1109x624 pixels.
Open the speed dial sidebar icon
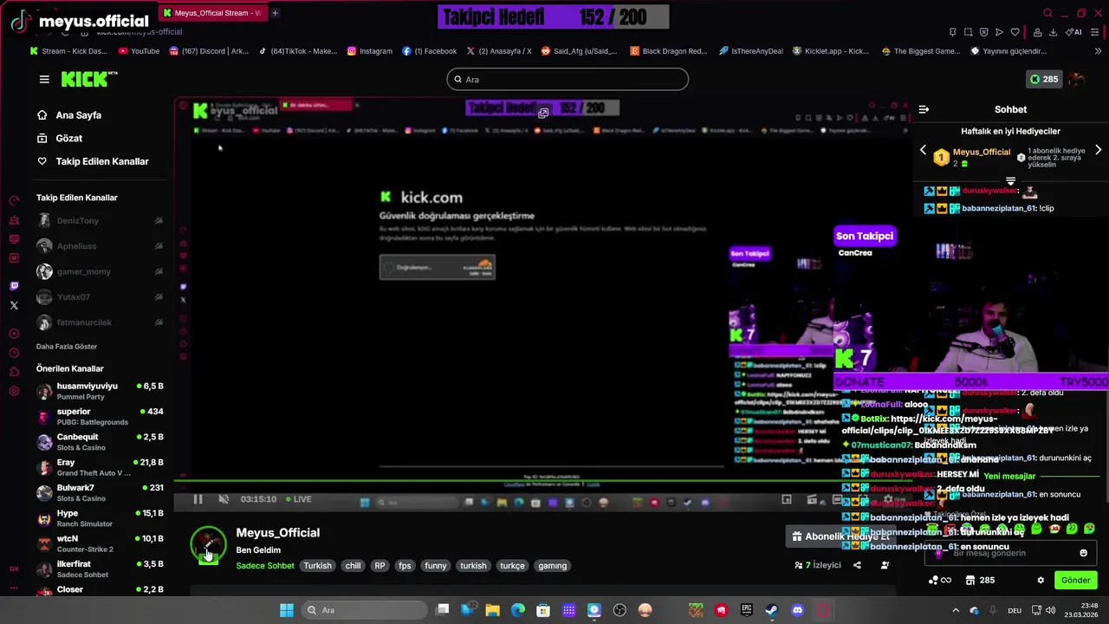pyautogui.click(x=14, y=201)
